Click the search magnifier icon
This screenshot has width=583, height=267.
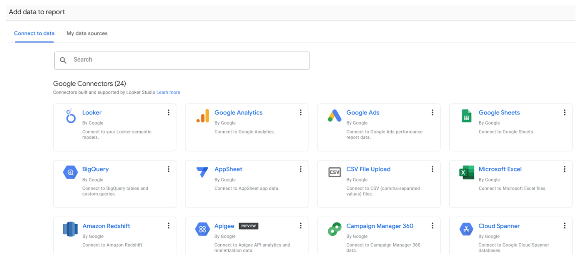[63, 60]
